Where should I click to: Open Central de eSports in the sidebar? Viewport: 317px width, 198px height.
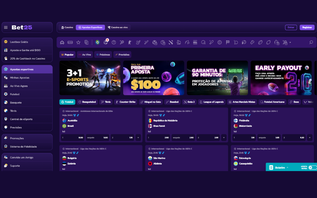tap(27, 119)
